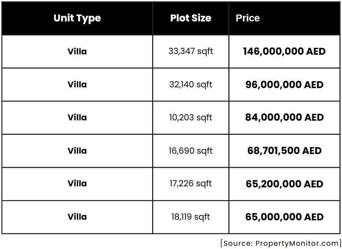
Task: Select the 96,000,000 AED price cell
Action: 284,84
